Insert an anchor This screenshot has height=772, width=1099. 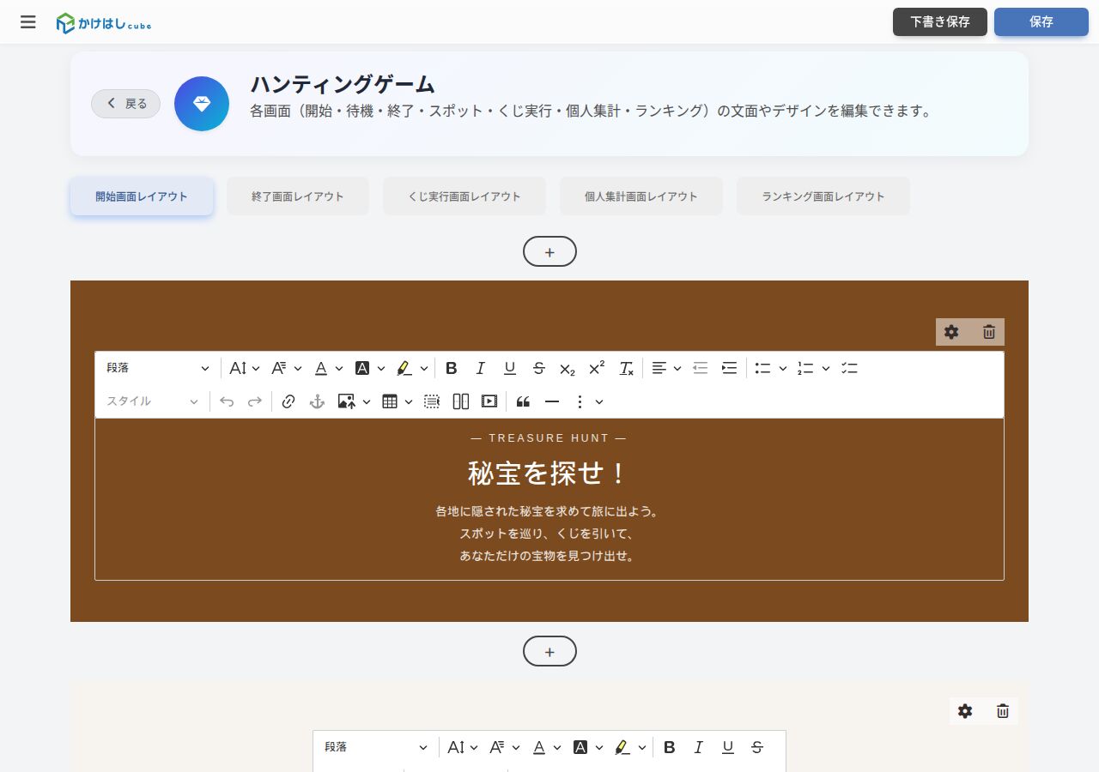click(317, 401)
